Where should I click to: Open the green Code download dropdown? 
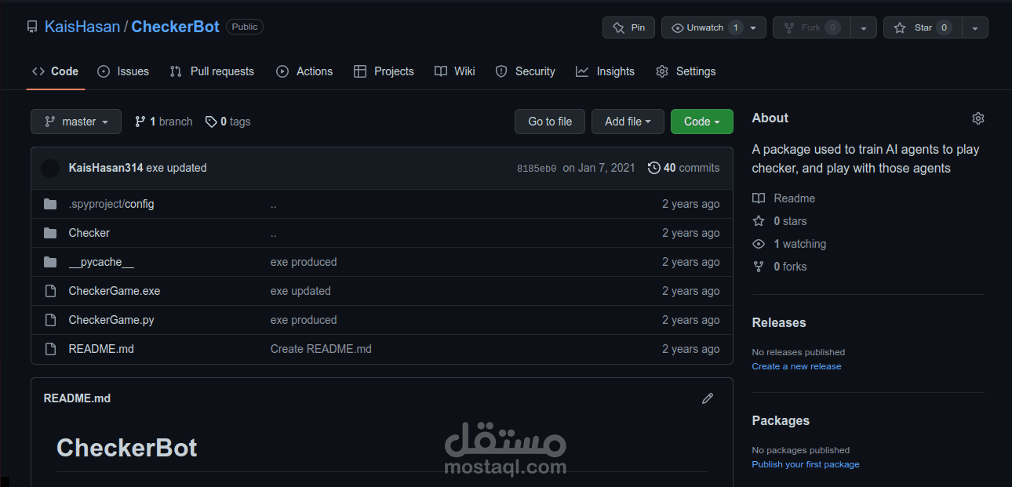click(702, 122)
